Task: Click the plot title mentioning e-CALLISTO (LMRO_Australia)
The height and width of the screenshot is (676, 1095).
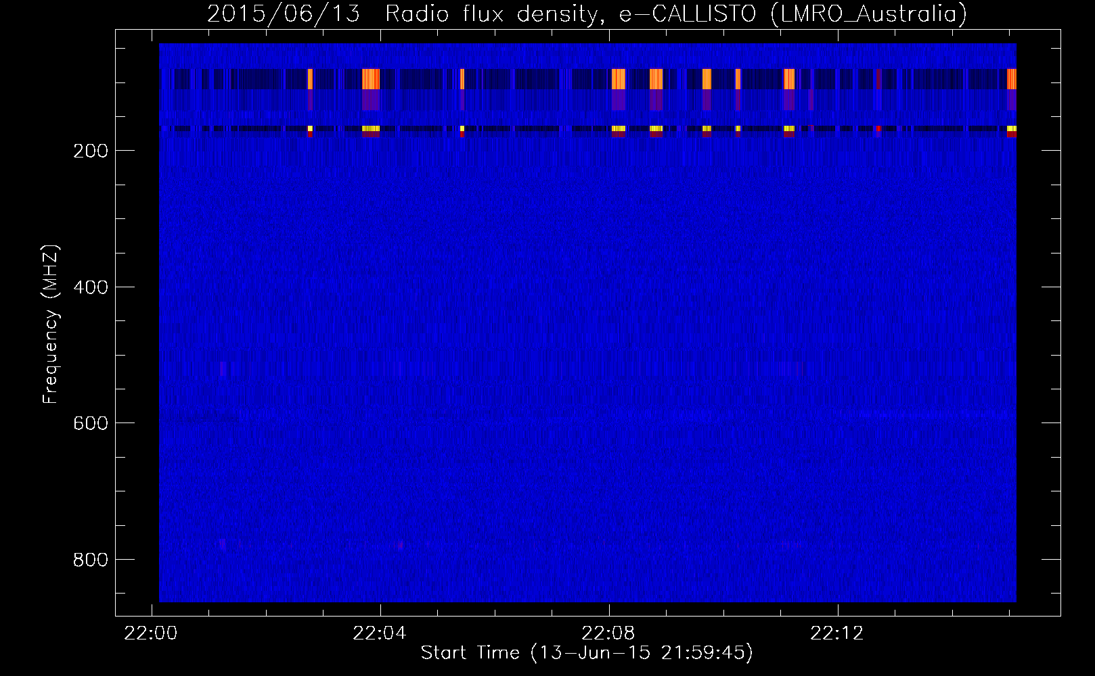Action: pos(587,14)
